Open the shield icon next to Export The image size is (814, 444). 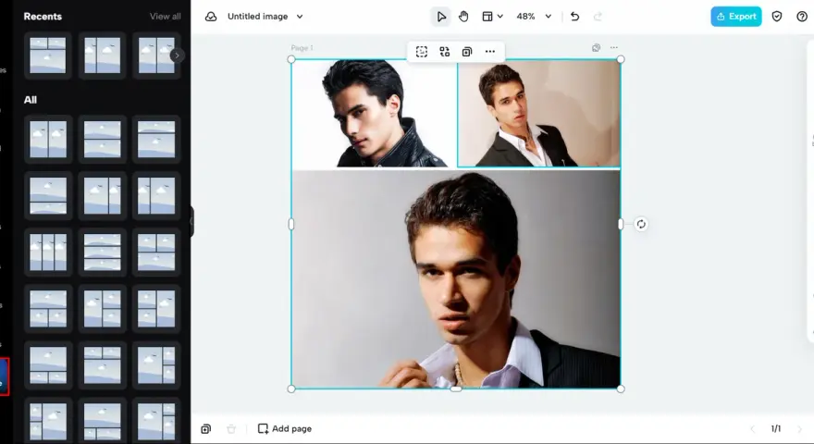777,17
